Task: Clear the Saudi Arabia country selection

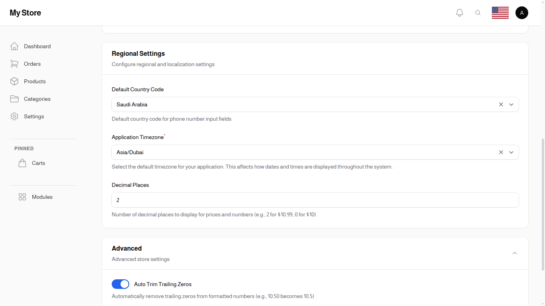Action: coord(501,104)
